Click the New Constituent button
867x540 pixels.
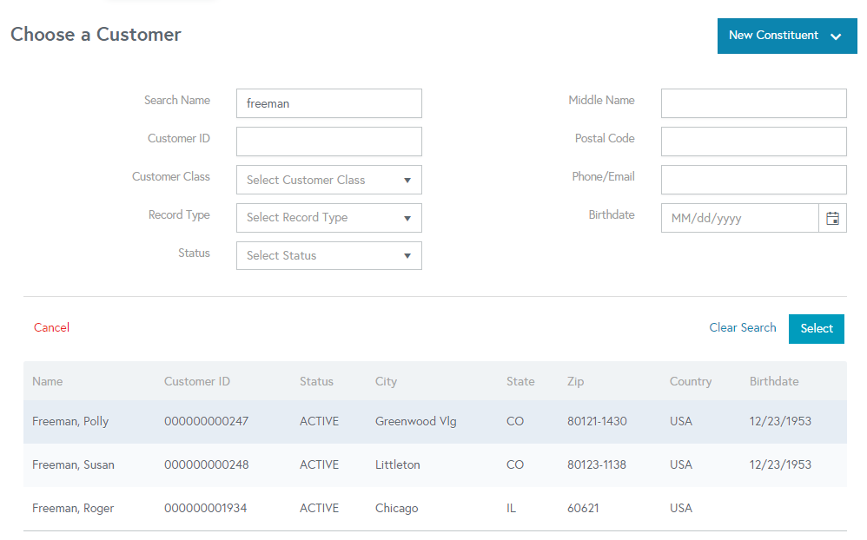pos(787,36)
